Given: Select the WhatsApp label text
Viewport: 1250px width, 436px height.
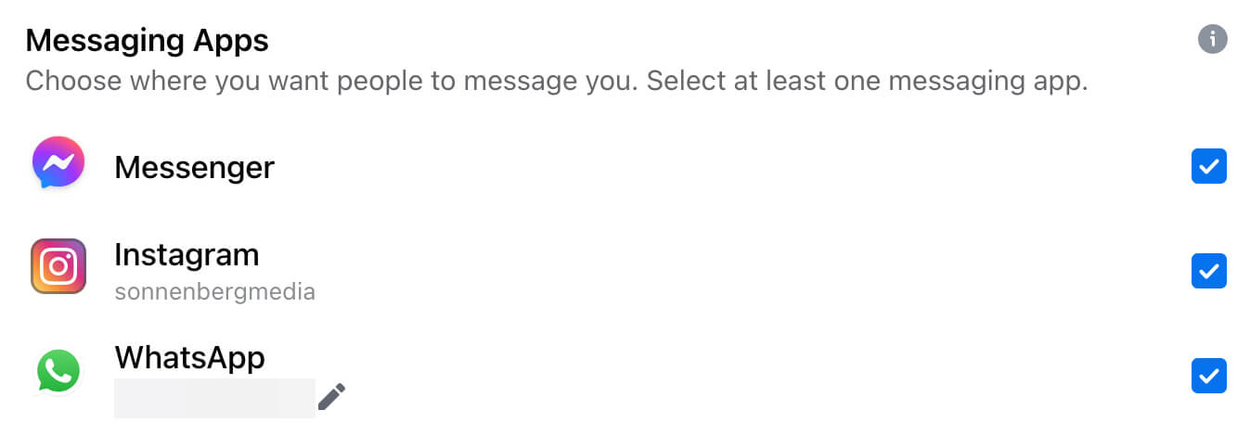Looking at the screenshot, I should pos(189,358).
